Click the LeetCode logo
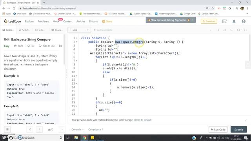251x141 pixels. pos(12,21)
